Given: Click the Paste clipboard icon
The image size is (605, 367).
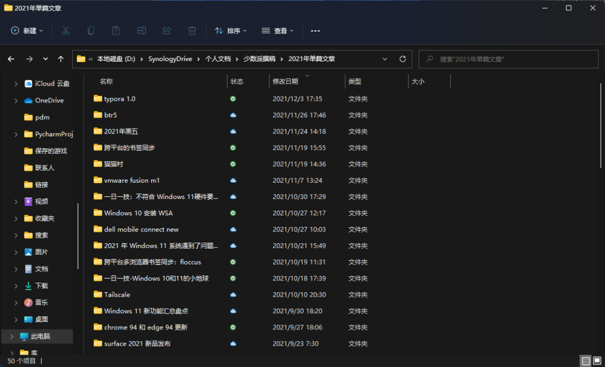Looking at the screenshot, I should click(x=116, y=30).
